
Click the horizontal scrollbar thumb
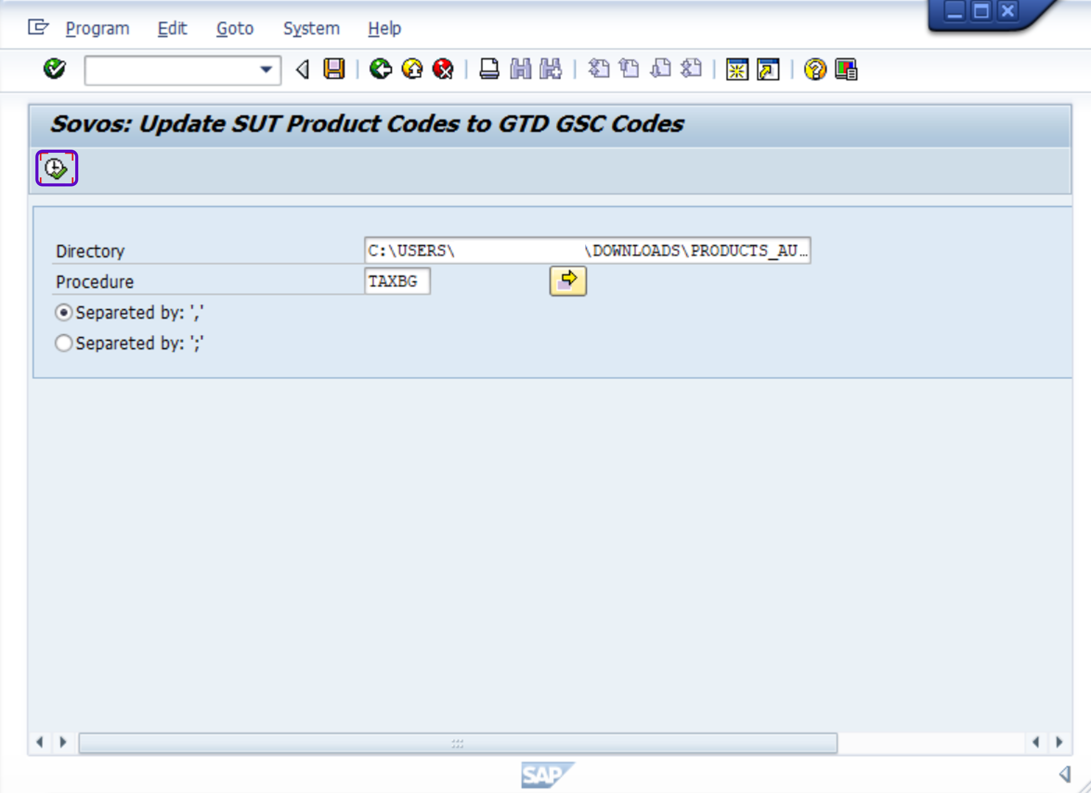coord(457,743)
